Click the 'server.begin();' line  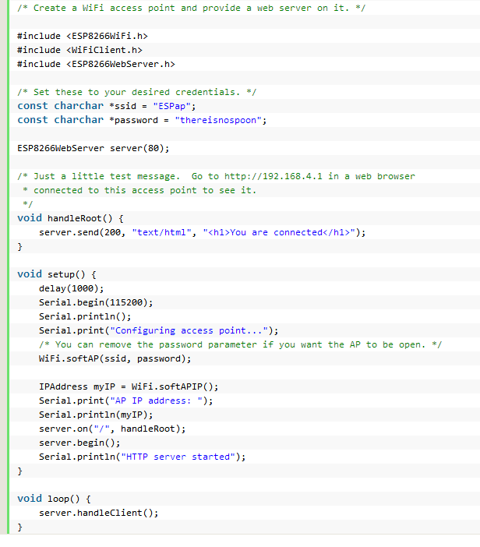point(79,443)
